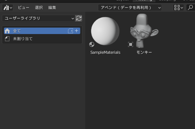The height and width of the screenshot is (129, 195).
Task: Open the ビュー menu
Action: 23,8
